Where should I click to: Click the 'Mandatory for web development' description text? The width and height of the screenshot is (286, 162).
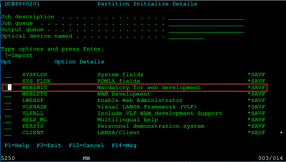(149, 88)
